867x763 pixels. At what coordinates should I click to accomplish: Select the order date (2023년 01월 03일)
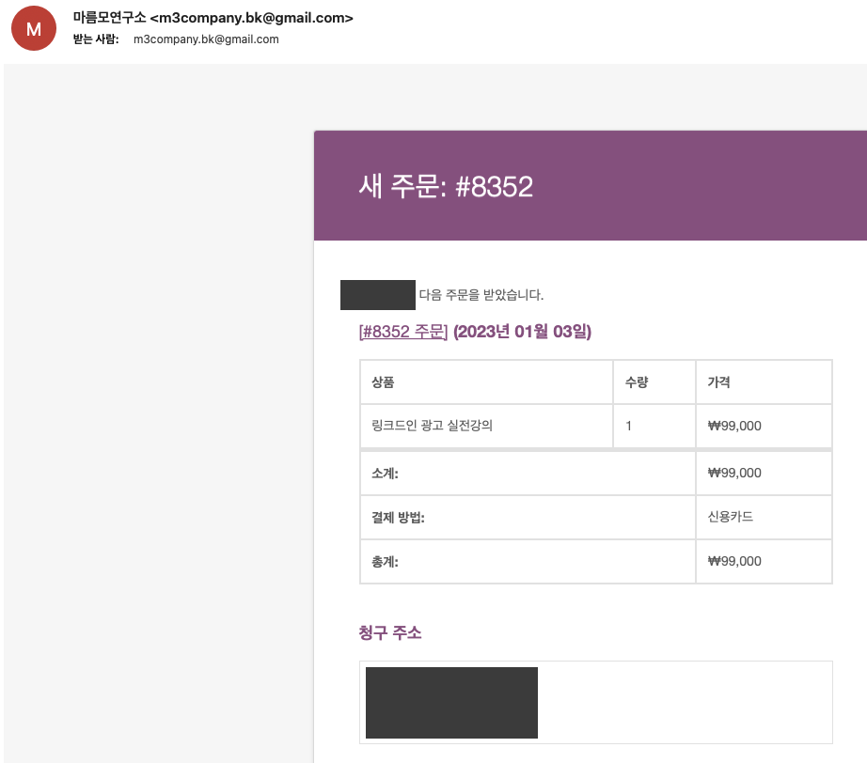pyautogui.click(x=524, y=332)
